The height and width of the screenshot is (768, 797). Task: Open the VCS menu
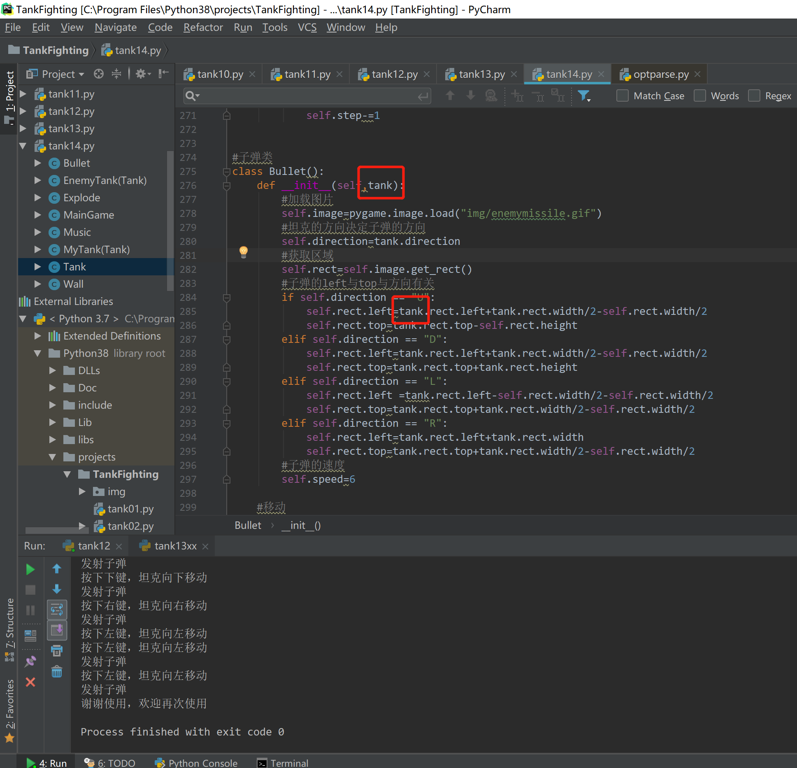coord(307,28)
